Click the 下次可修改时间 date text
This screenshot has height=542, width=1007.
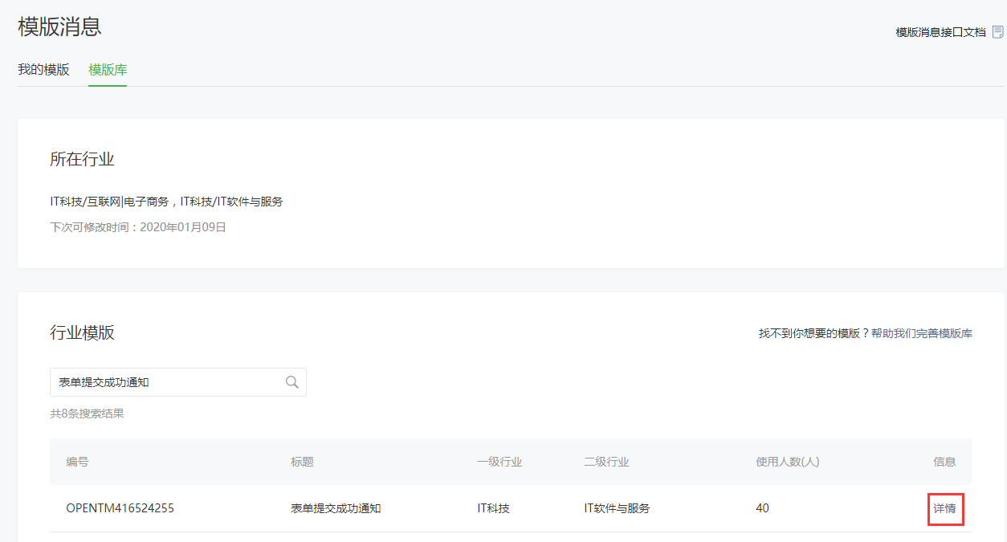138,227
